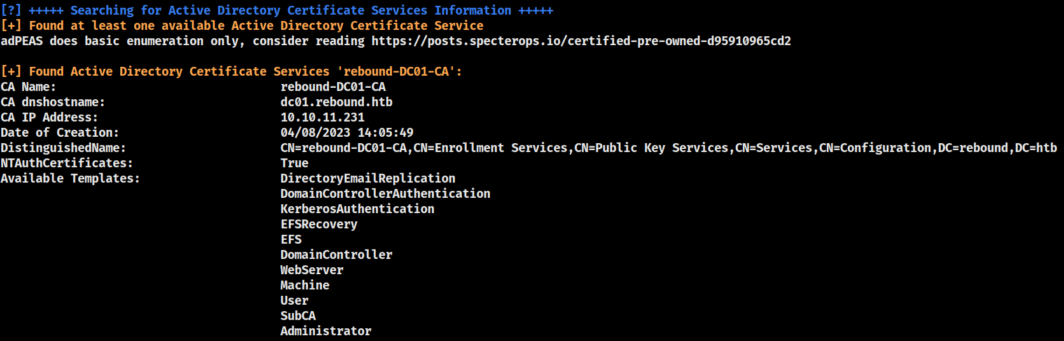This screenshot has width=1064, height=341.
Task: Click the rebound-DC01-CA name value
Action: coord(333,87)
